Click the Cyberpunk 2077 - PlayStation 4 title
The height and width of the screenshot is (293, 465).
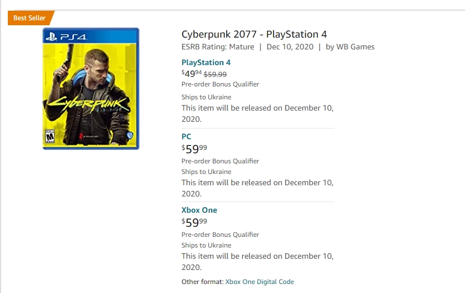(x=254, y=34)
